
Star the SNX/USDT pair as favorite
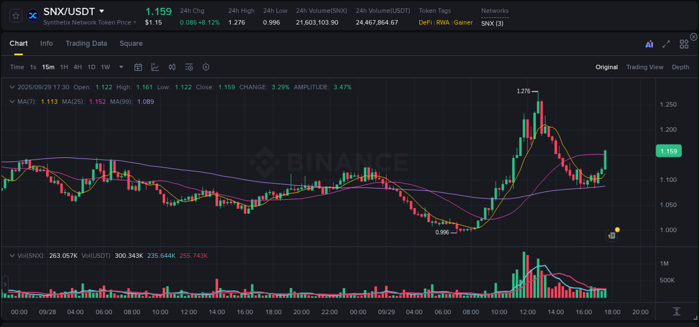pos(15,15)
